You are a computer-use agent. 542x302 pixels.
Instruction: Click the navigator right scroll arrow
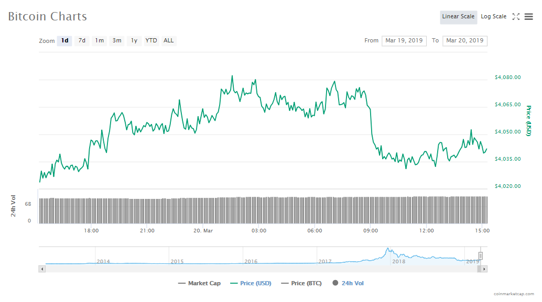(x=484, y=269)
